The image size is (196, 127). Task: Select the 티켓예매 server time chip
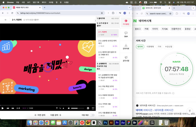tap(150, 47)
